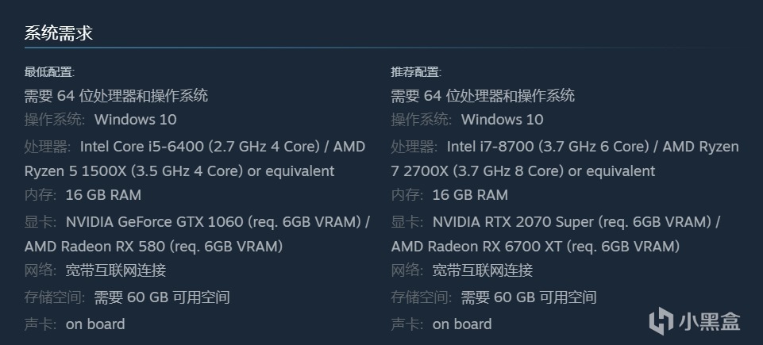
Task: Click 宽带互联网连接 in the minimum column
Action: pos(116,270)
